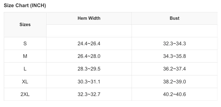This screenshot has width=221, height=107.
Task: Select the S size row label
Action: coord(25,44)
